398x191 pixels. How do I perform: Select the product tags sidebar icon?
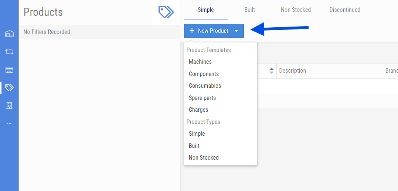coord(9,87)
